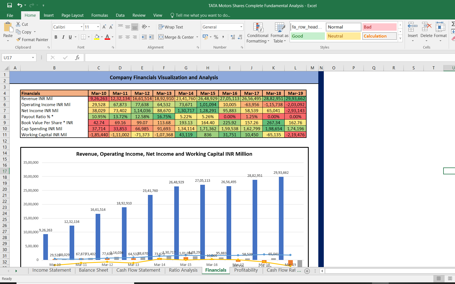455x284 pixels.
Task: Apply percent style icon
Action: pyautogui.click(x=216, y=37)
